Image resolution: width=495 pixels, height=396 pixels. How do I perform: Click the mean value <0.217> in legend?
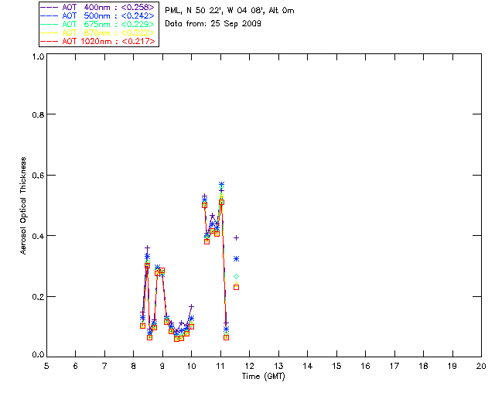[x=138, y=41]
